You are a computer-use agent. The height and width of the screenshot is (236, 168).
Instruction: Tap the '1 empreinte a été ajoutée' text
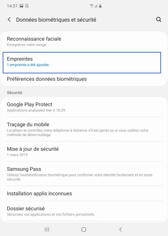coord(28,65)
